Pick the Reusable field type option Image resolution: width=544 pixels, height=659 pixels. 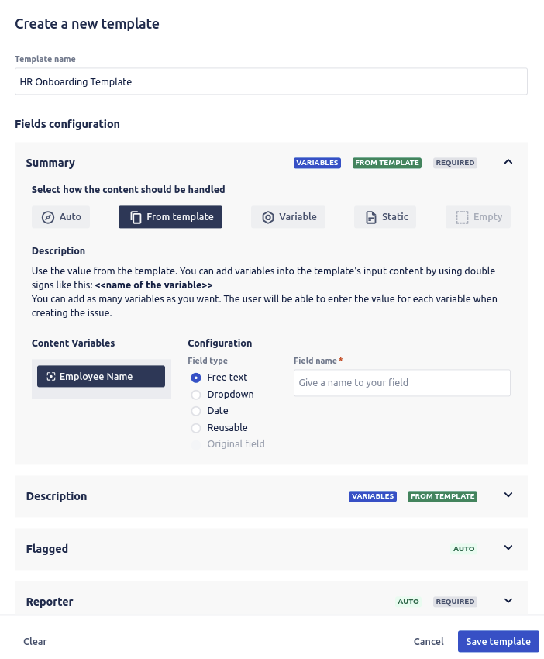tap(196, 428)
